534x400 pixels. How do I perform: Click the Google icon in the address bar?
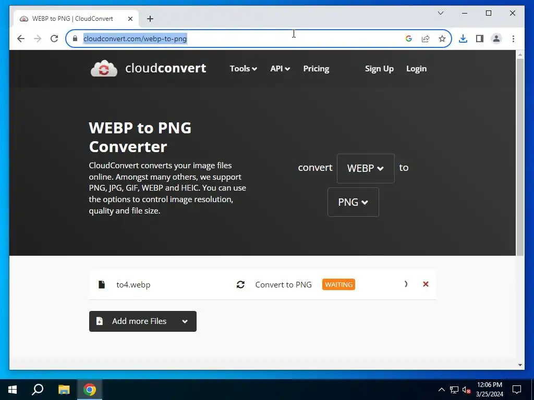[409, 39]
